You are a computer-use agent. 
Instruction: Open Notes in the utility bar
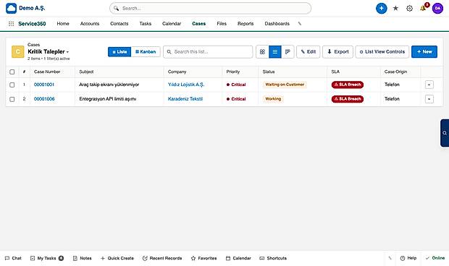tap(82, 258)
